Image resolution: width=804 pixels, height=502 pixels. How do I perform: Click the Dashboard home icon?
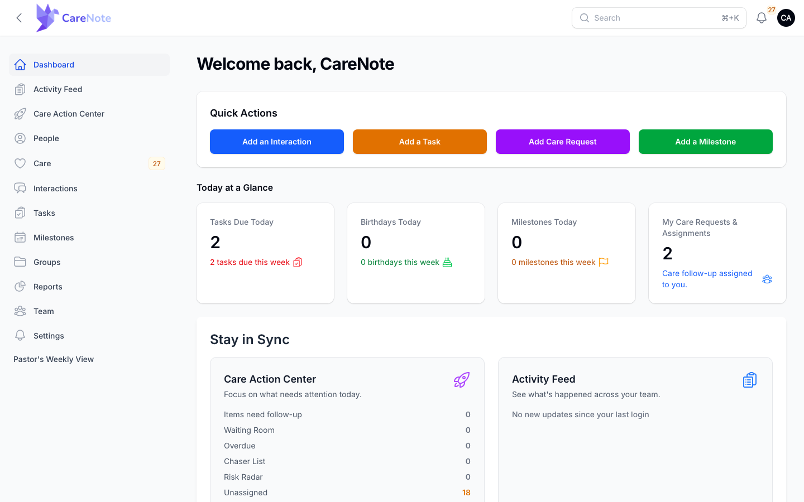point(20,65)
